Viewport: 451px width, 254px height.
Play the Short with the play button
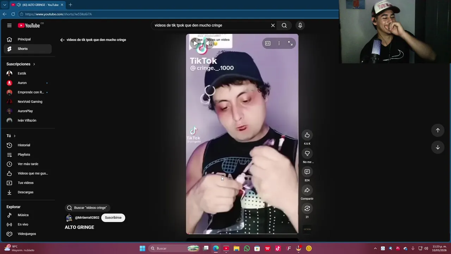195,43
